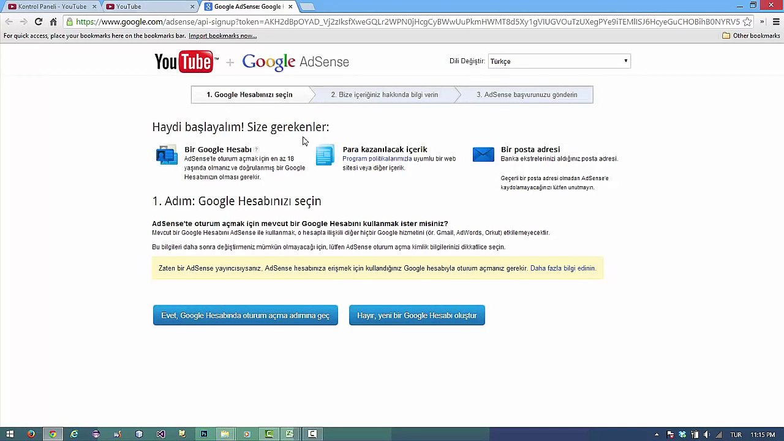This screenshot has height=441, width=784.
Task: Click the browser forward arrow
Action: click(23, 22)
